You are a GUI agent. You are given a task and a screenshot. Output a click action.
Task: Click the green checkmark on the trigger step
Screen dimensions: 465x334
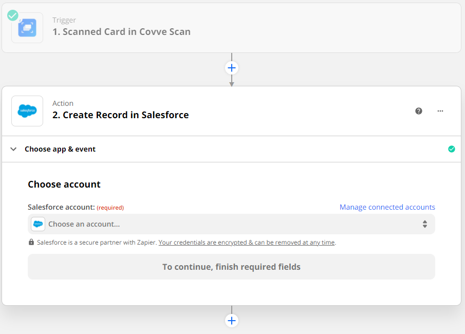(x=13, y=15)
